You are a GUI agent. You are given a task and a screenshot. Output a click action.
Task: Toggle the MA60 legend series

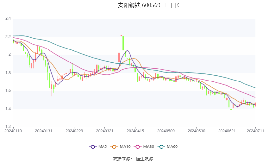tap(167, 147)
